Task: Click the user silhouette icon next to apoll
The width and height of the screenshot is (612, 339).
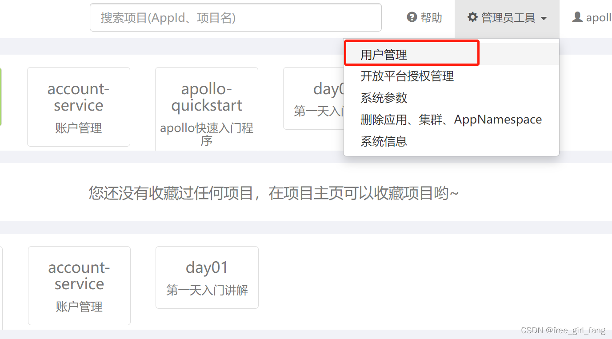Action: point(576,17)
